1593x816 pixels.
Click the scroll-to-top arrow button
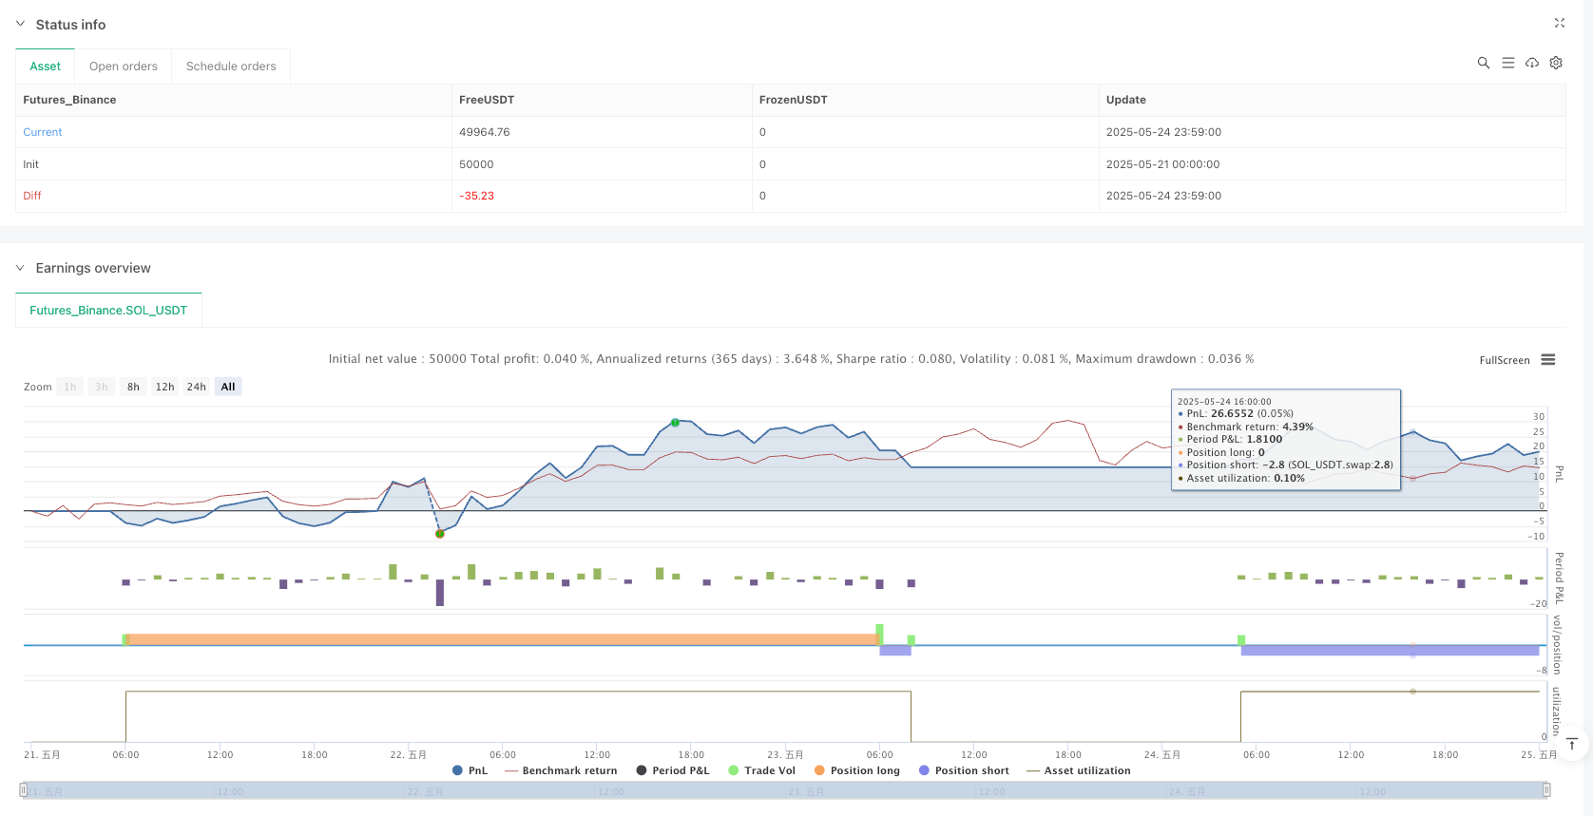point(1572,744)
